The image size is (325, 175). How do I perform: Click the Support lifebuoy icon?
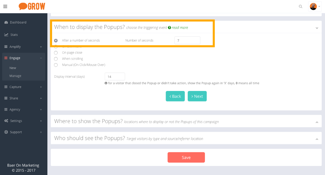pos(6,132)
